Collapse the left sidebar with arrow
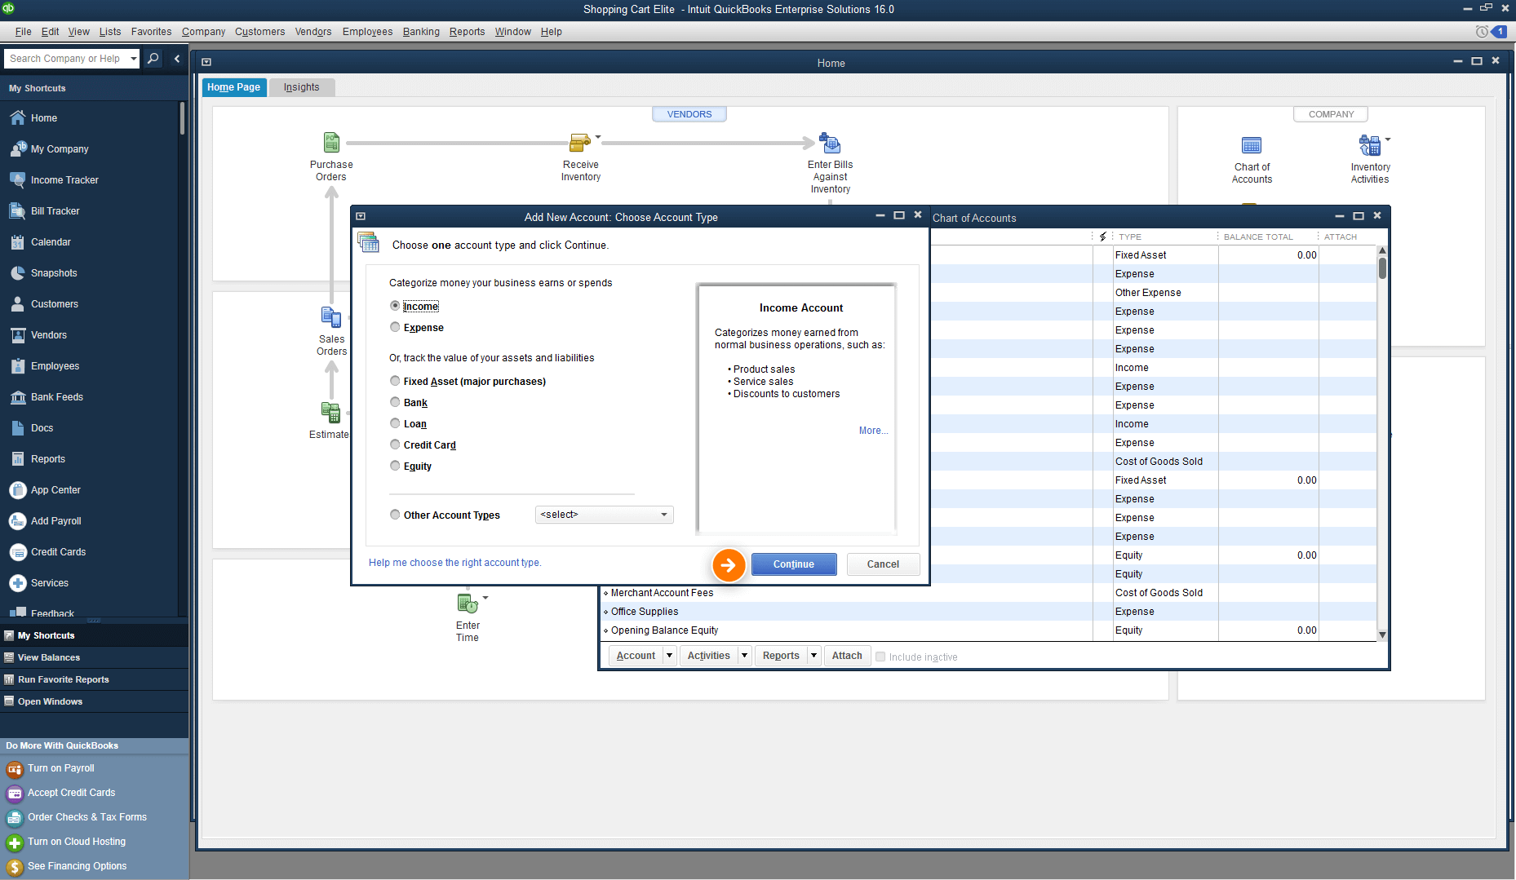 tap(177, 59)
